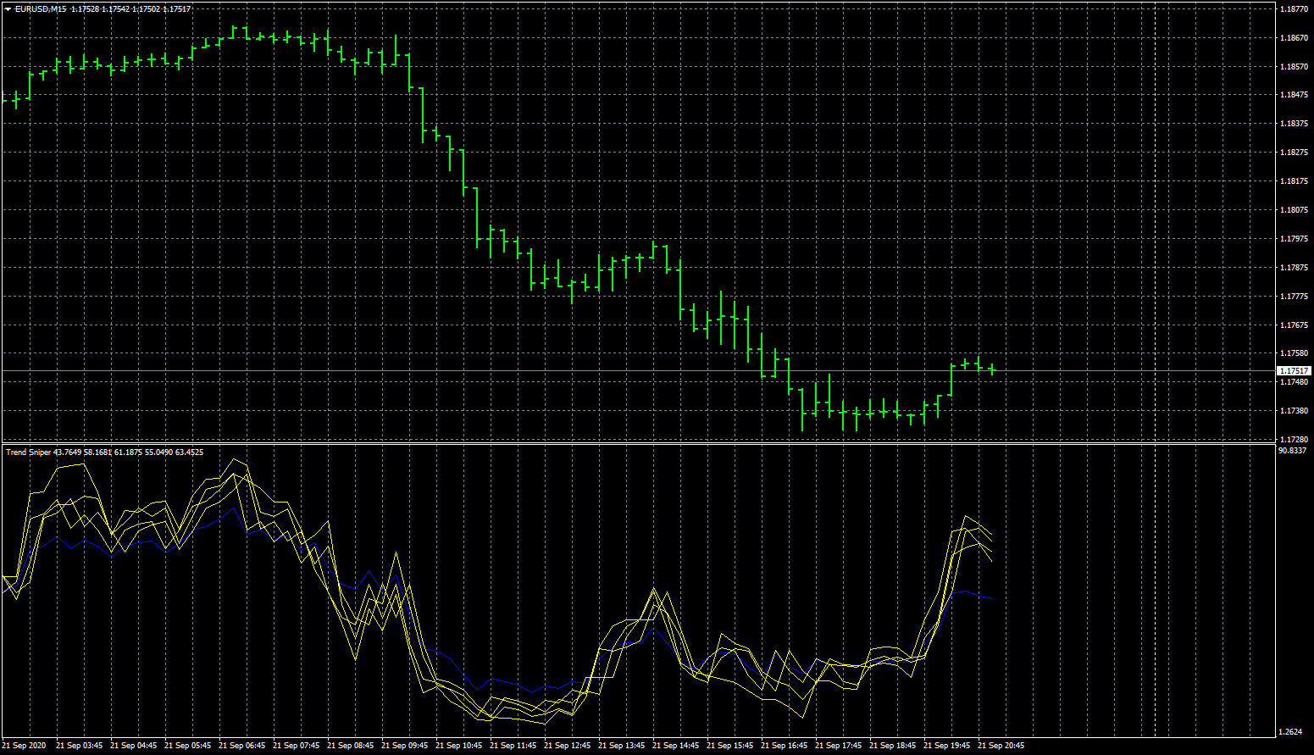Click the 21 Sep 20:45 time label
Image resolution: width=1314 pixels, height=755 pixels.
click(x=1001, y=746)
